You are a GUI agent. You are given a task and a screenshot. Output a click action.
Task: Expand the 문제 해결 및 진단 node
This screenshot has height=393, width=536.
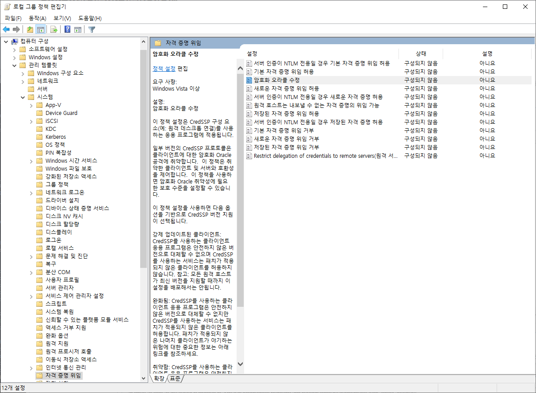click(31, 256)
